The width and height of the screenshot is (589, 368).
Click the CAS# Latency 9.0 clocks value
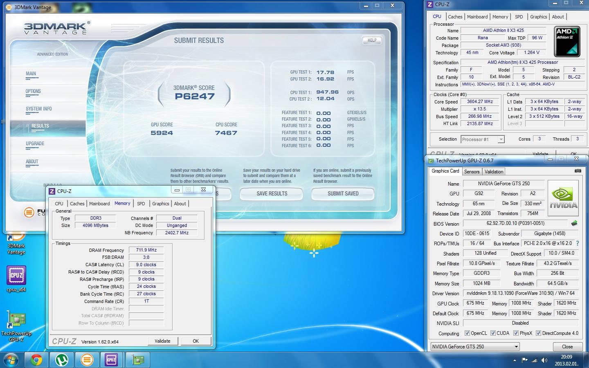pyautogui.click(x=146, y=265)
